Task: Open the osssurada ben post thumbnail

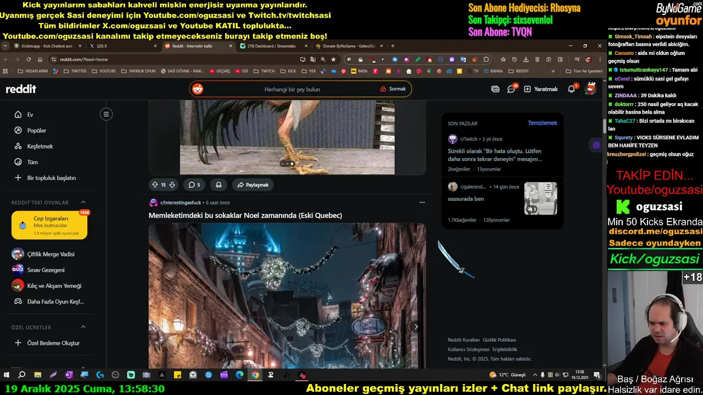Action: (x=540, y=198)
